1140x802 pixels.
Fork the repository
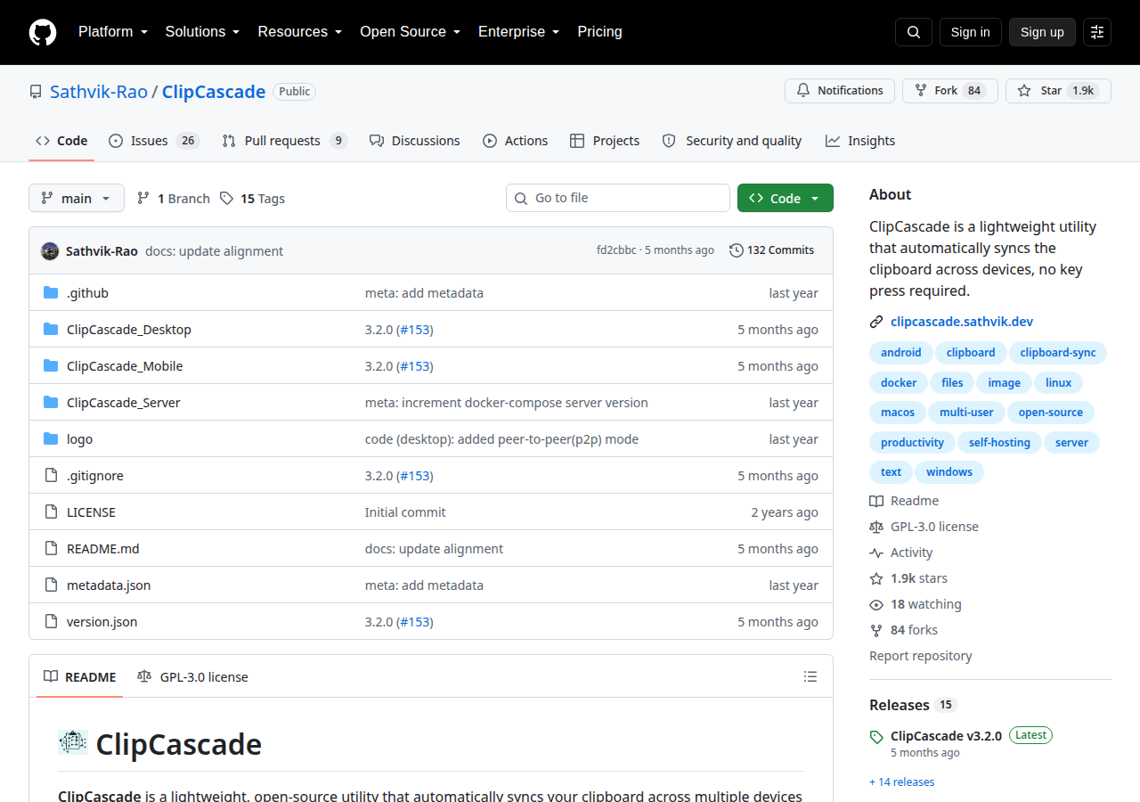[950, 91]
